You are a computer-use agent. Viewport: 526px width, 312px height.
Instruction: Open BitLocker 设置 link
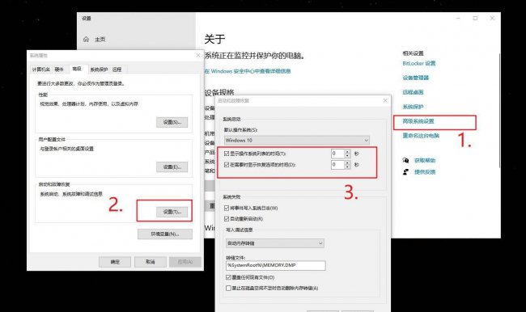419,63
